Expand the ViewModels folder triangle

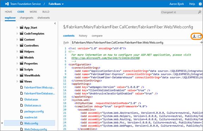[x=17, y=75]
